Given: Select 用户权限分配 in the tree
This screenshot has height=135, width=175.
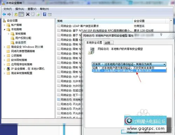Looking at the screenshot, I should click(23, 38).
